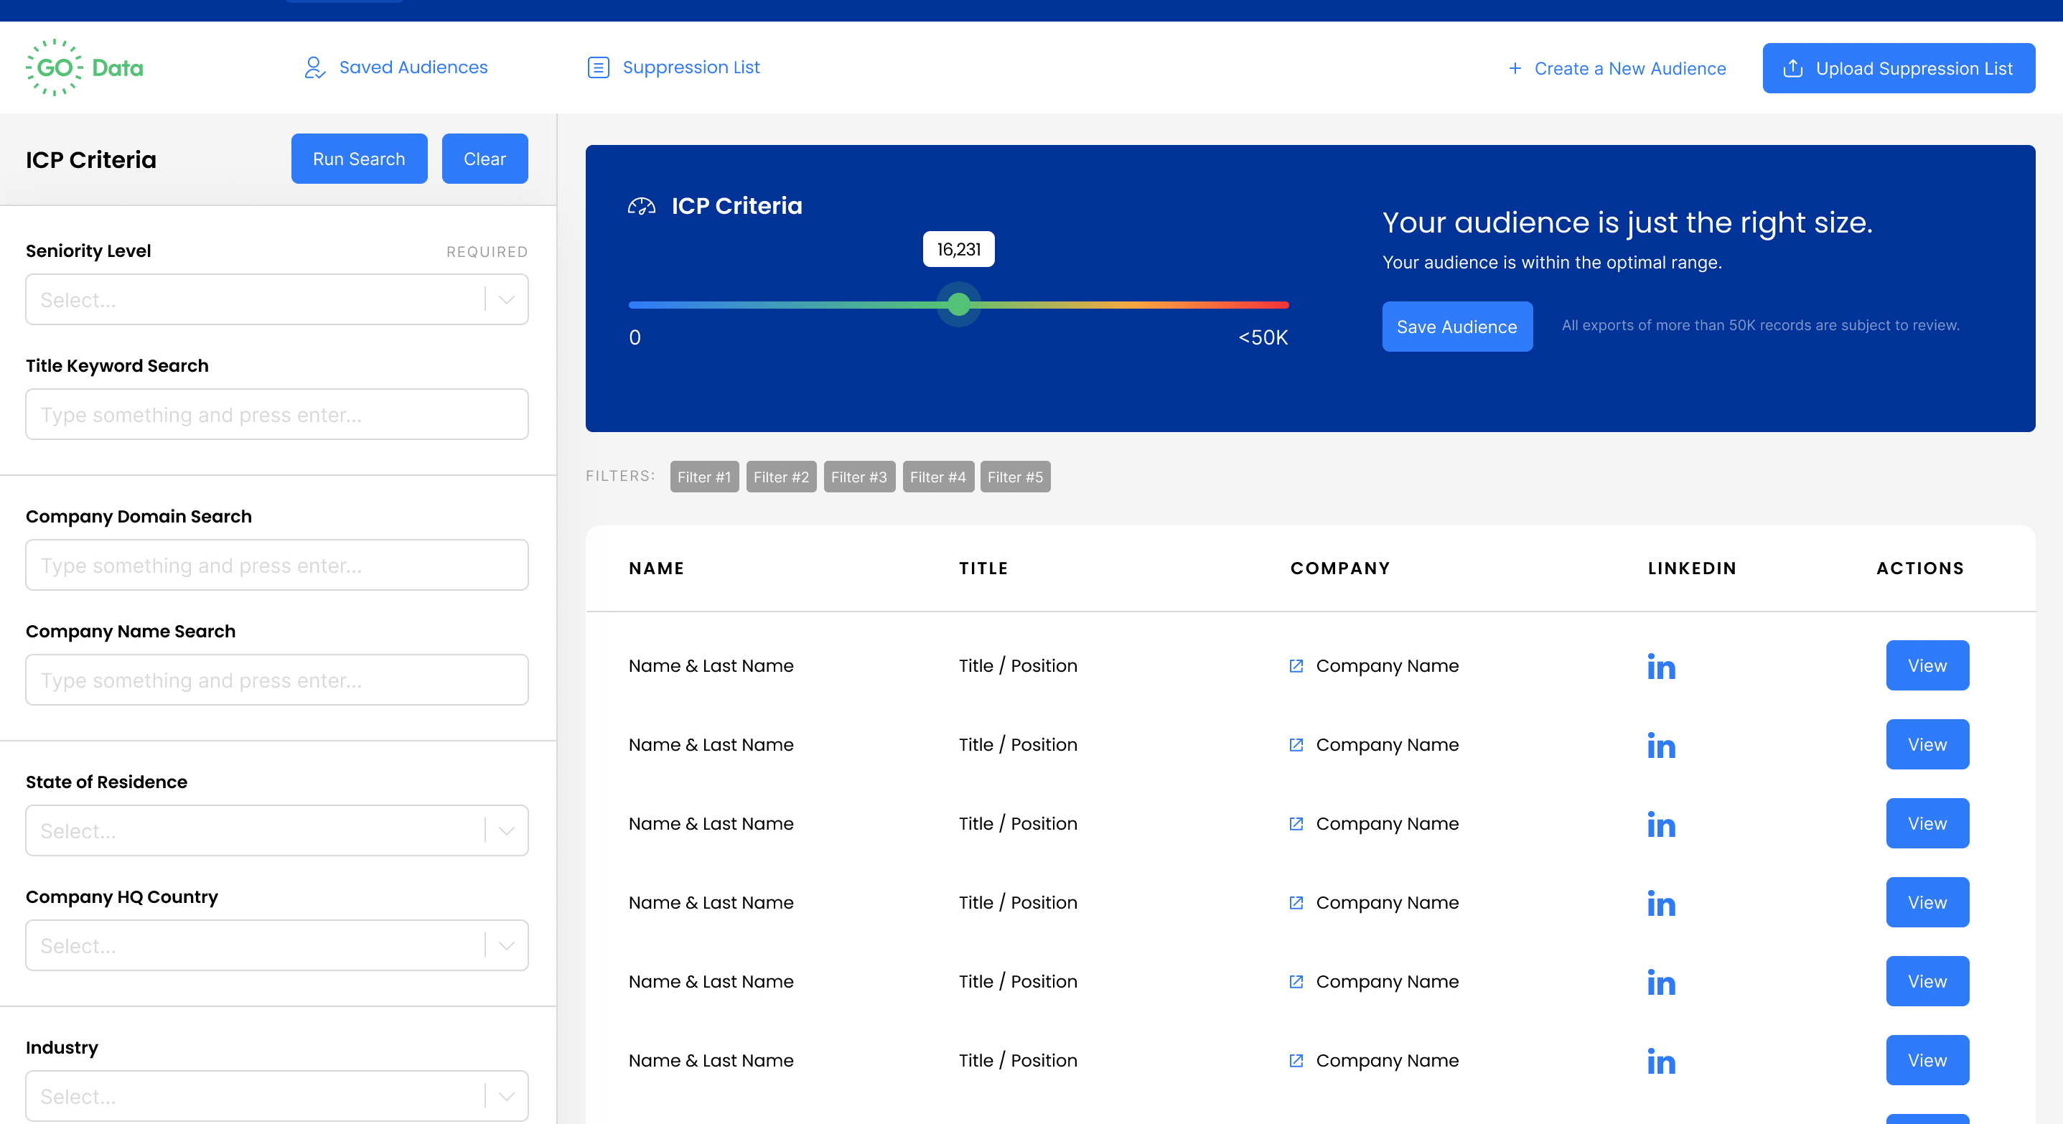Click the external link icon on the third Company Name
Image resolution: width=2063 pixels, height=1124 pixels.
pyautogui.click(x=1296, y=824)
